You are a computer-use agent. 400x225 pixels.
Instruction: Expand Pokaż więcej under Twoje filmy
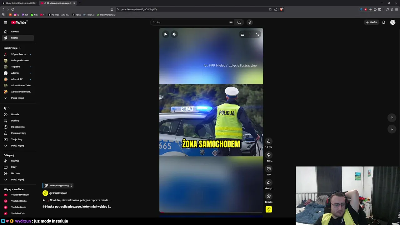coord(18,146)
